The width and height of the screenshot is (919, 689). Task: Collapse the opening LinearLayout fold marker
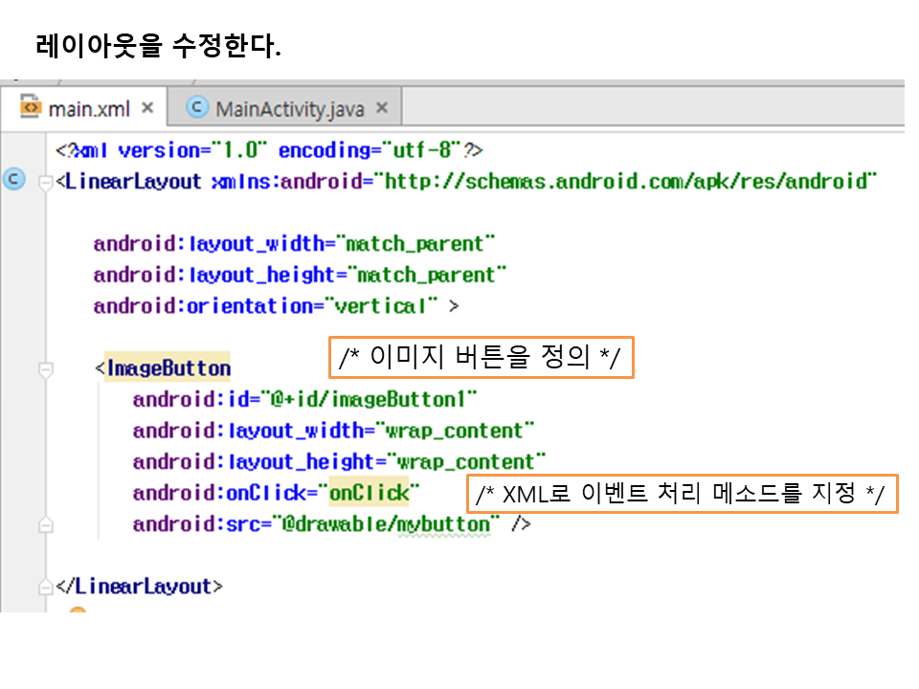tap(45, 182)
